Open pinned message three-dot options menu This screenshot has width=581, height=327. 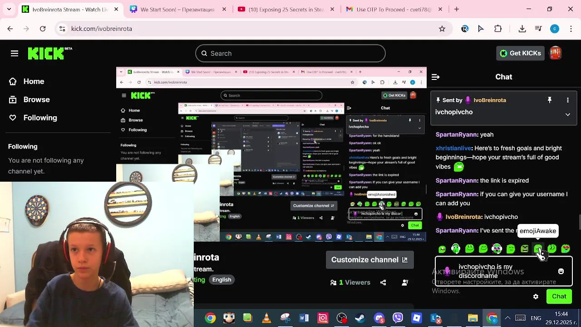click(568, 100)
